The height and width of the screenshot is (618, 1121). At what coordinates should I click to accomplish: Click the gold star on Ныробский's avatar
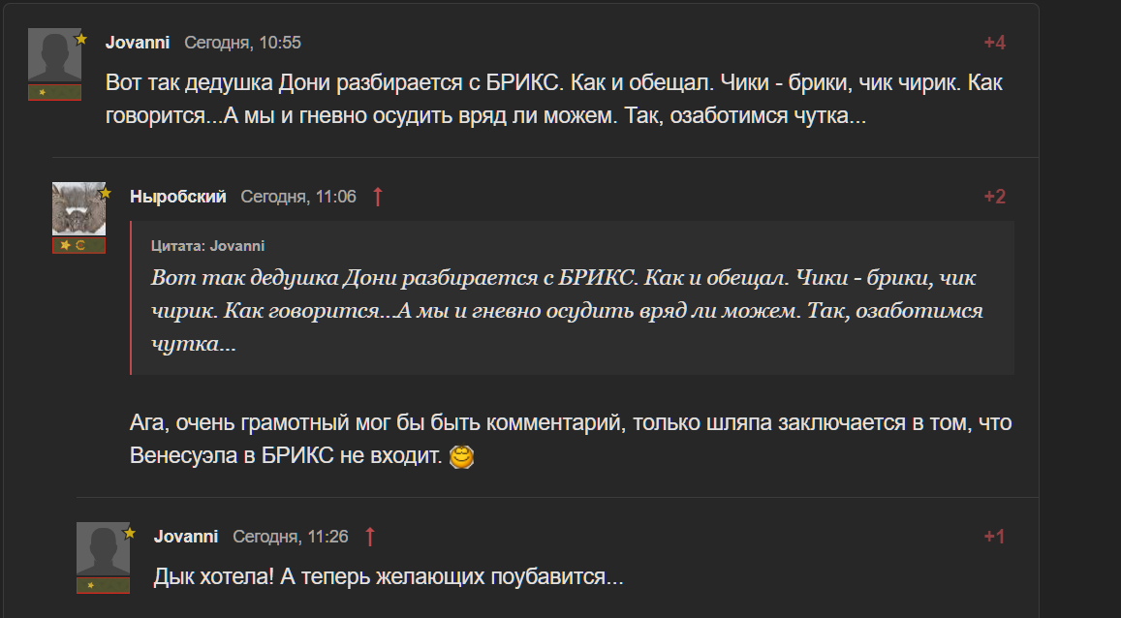point(106,194)
